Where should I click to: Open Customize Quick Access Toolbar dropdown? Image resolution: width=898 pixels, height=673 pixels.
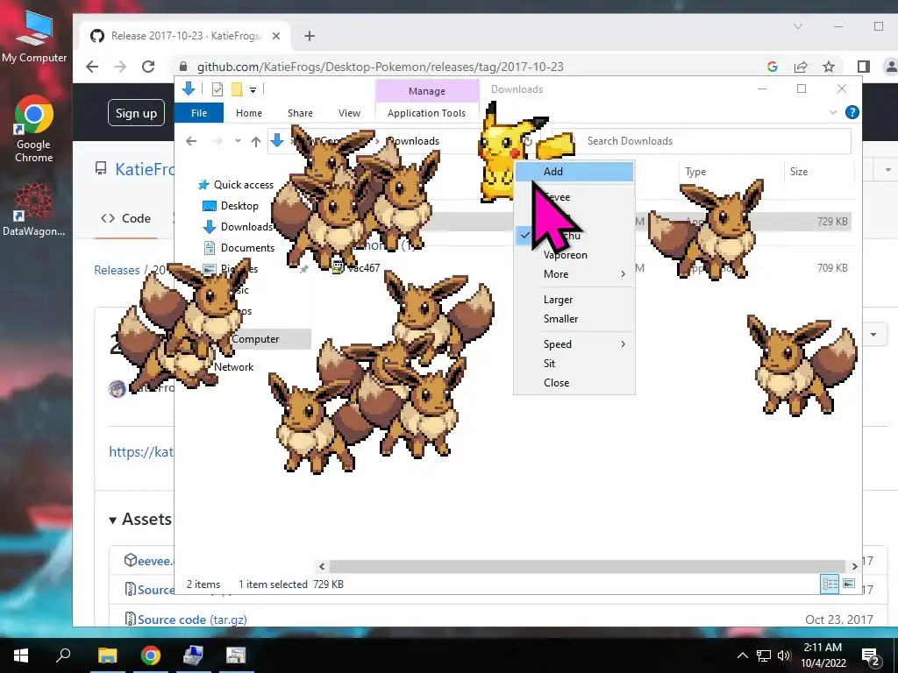pos(253,89)
